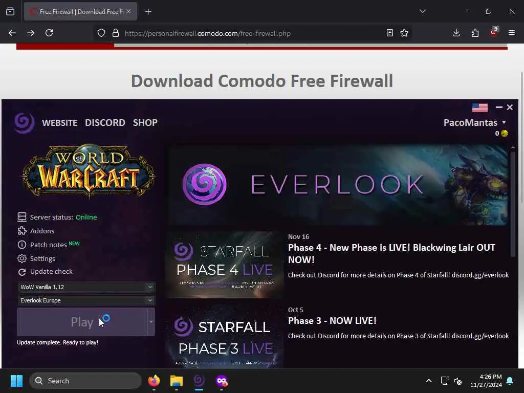Click the Everlook swirl logo icon
This screenshot has width=524, height=393.
pos(24,123)
